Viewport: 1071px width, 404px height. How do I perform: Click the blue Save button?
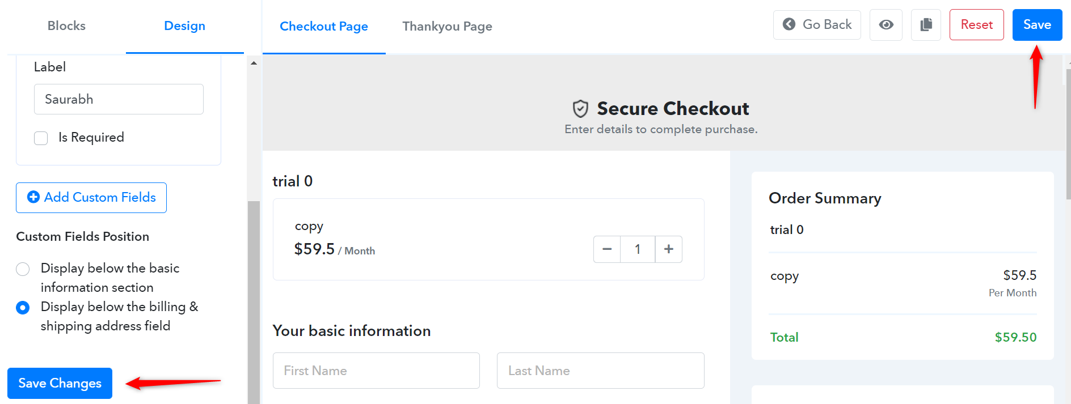point(1037,25)
